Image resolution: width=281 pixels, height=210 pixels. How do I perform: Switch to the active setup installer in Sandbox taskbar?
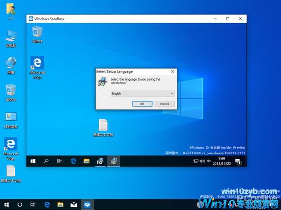(x=114, y=161)
